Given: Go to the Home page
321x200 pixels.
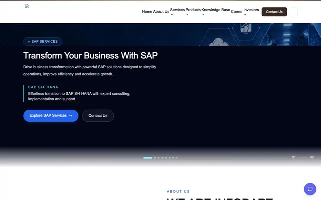Looking at the screenshot, I should 147,12.
